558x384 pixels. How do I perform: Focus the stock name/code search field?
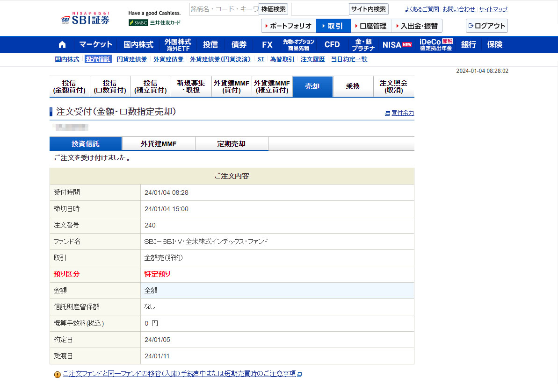(224, 9)
